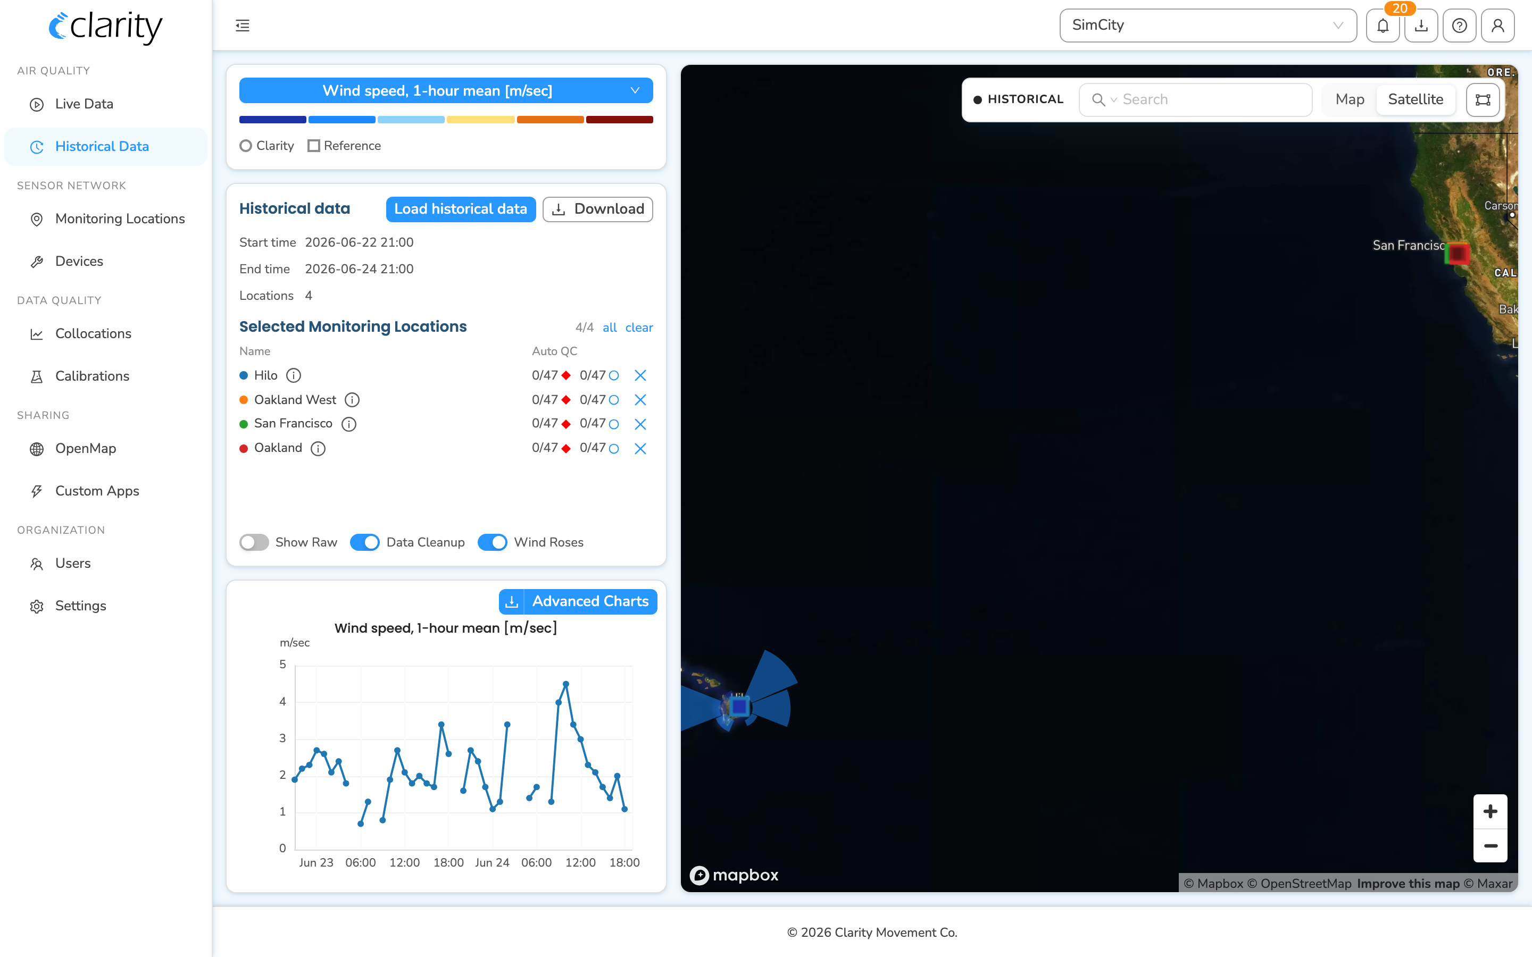Collapse the sidebar with the menu icon
1532x957 pixels.
(x=243, y=26)
